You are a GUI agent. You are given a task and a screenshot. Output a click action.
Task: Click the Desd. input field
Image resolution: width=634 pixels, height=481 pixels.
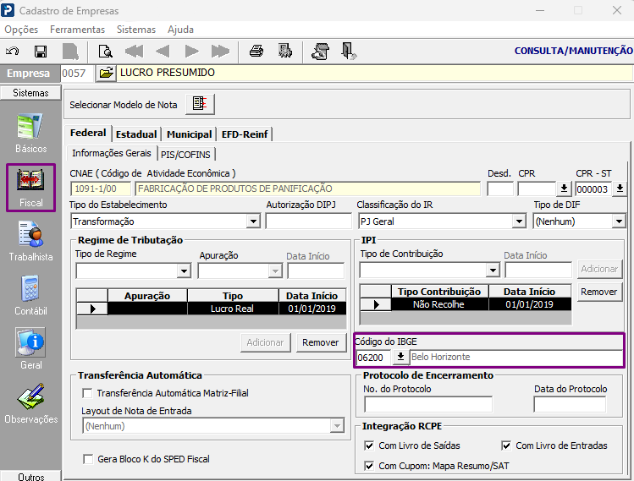(x=500, y=189)
